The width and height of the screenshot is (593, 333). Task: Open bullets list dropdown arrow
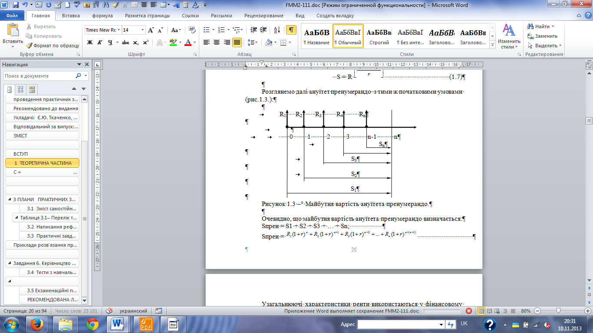coord(213,30)
